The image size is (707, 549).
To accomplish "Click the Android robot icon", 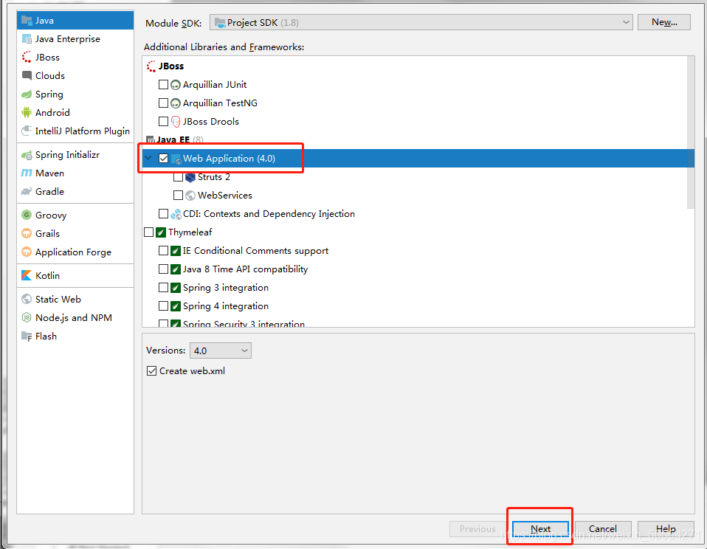I will coord(27,113).
